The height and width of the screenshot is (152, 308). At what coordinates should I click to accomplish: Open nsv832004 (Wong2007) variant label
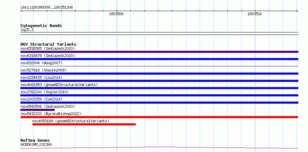coord(42,63)
